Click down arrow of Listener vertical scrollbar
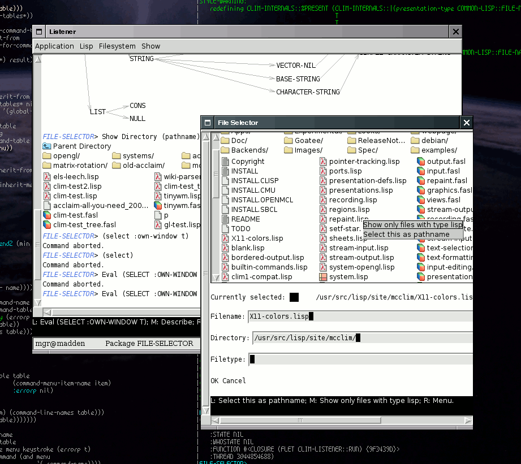The width and height of the screenshot is (521, 464). pos(38,302)
